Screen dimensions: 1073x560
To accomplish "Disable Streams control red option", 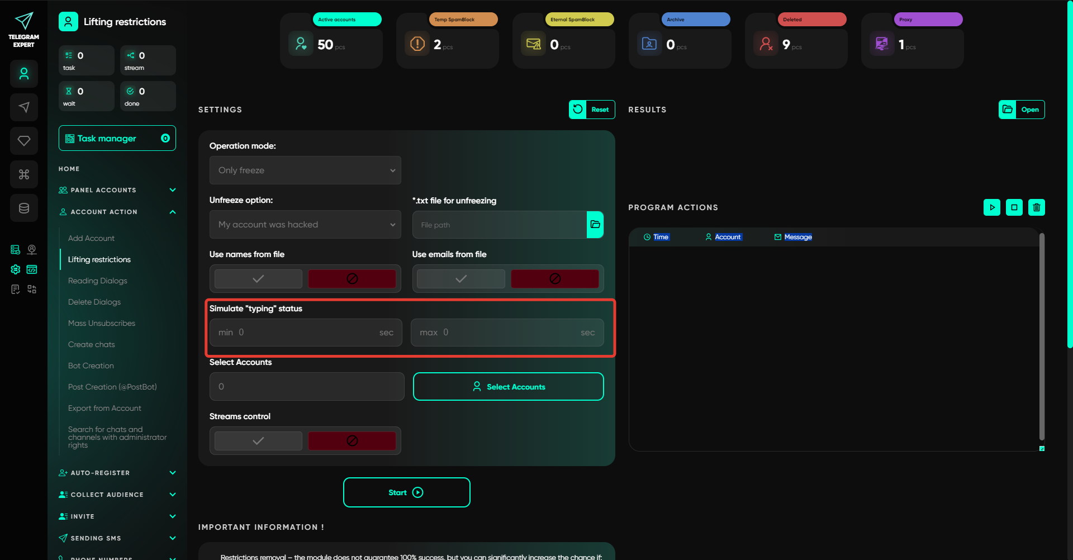I will 352,441.
